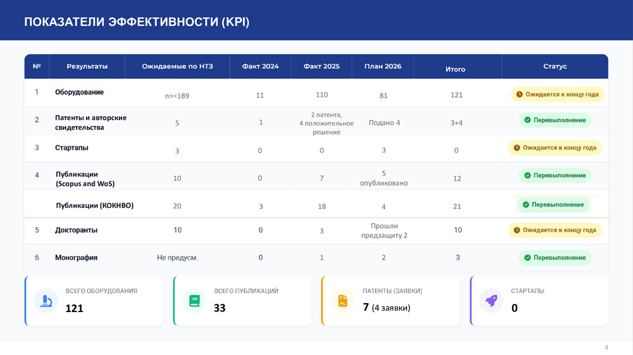Click the slide number 4
The width and height of the screenshot is (633, 355).
606,347
